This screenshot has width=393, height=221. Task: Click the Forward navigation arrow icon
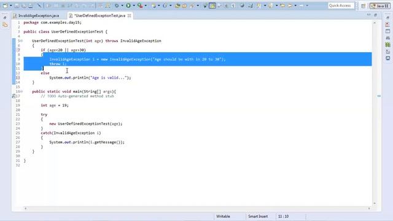(302, 6)
